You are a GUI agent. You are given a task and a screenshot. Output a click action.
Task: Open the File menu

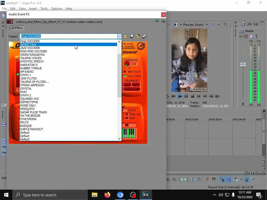[4, 9]
